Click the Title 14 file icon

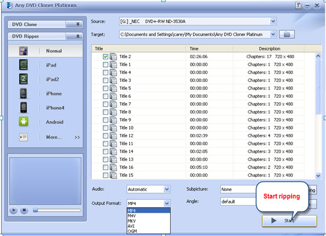[113, 151]
